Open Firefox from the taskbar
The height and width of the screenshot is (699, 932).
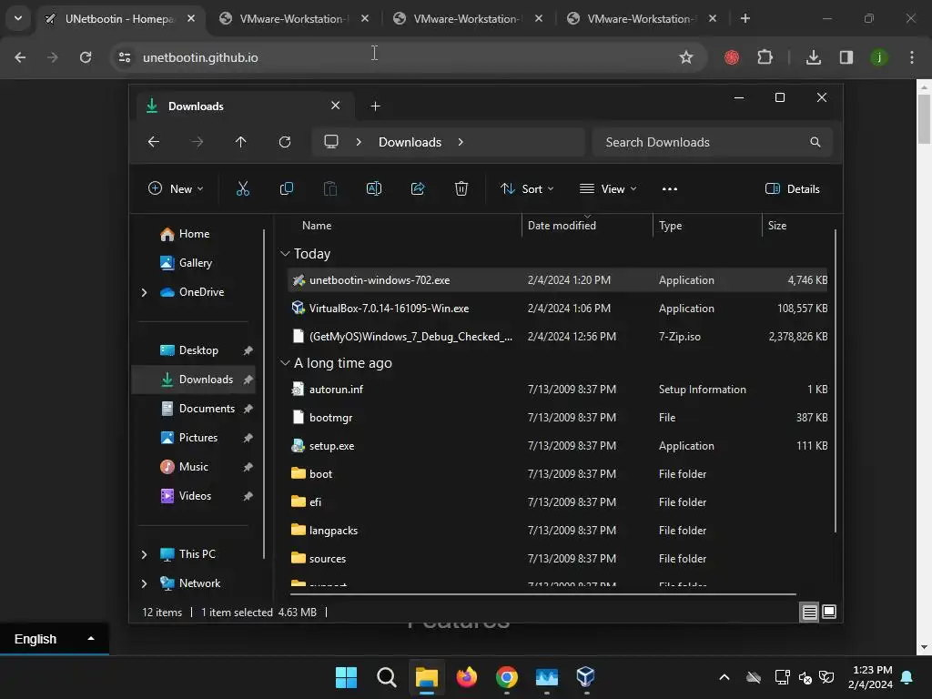[x=467, y=677]
